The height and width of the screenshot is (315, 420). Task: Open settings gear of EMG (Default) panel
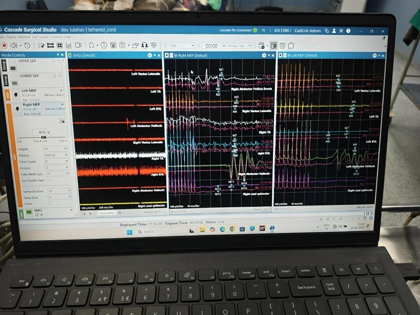(149, 55)
